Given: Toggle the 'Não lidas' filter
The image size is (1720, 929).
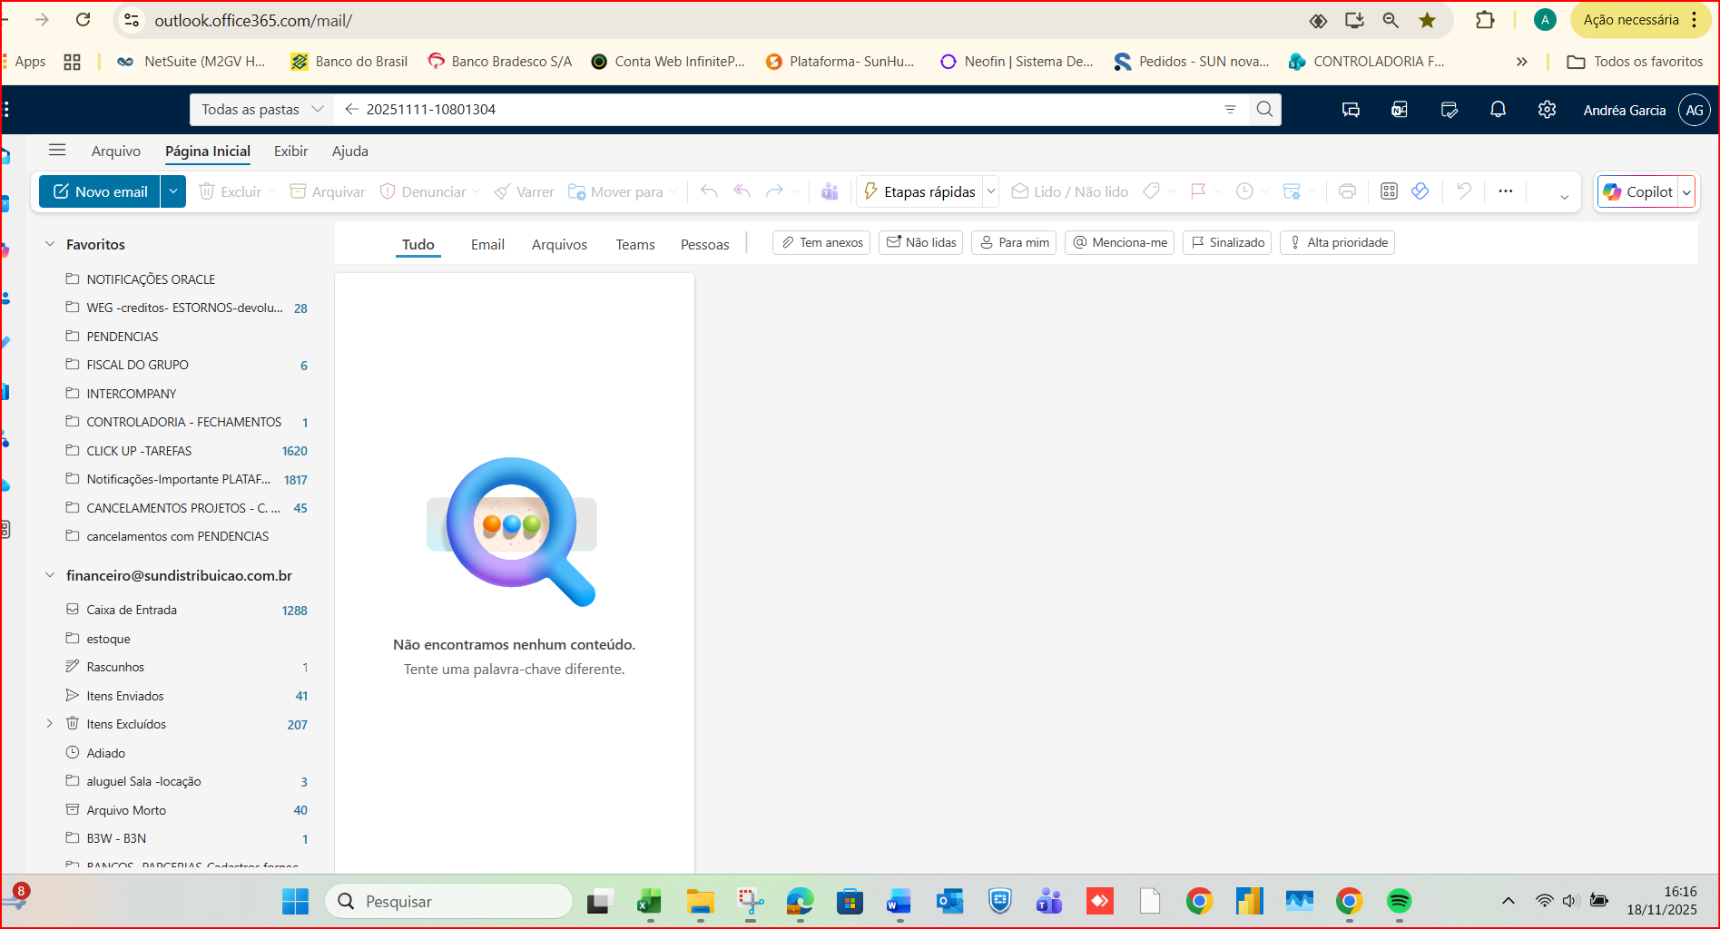Looking at the screenshot, I should (920, 243).
